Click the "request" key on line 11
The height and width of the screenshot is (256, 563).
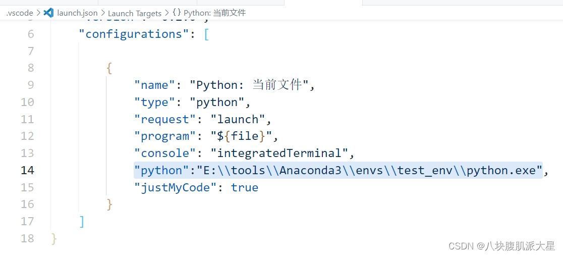click(165, 119)
